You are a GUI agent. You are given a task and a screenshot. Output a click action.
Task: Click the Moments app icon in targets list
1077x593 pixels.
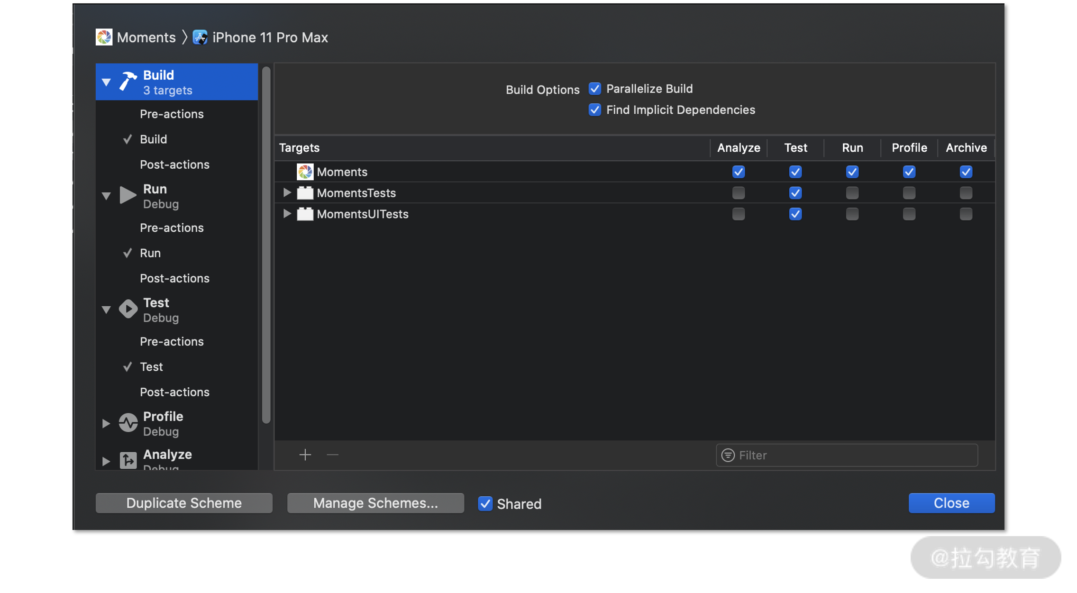click(305, 172)
